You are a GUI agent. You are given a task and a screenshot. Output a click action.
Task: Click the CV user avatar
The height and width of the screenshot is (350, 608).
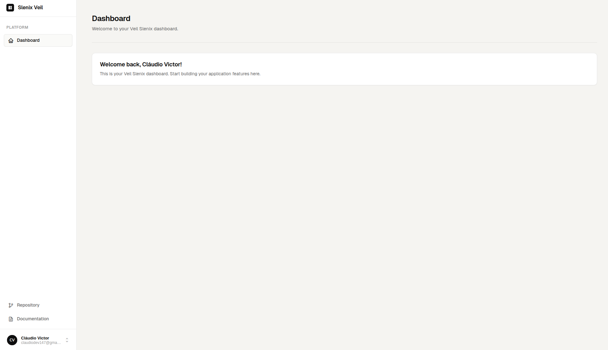(12, 340)
